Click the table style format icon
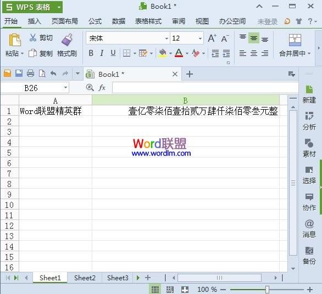 143,53
